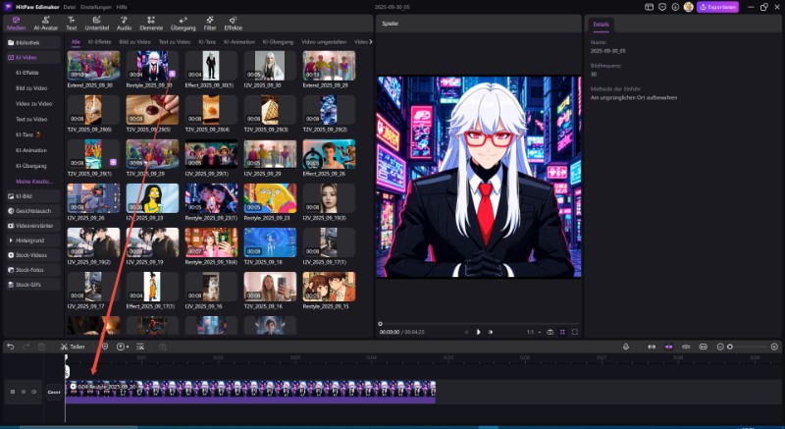Click the undo arrow in timeline toolbar
This screenshot has width=785, height=429.
tap(10, 347)
